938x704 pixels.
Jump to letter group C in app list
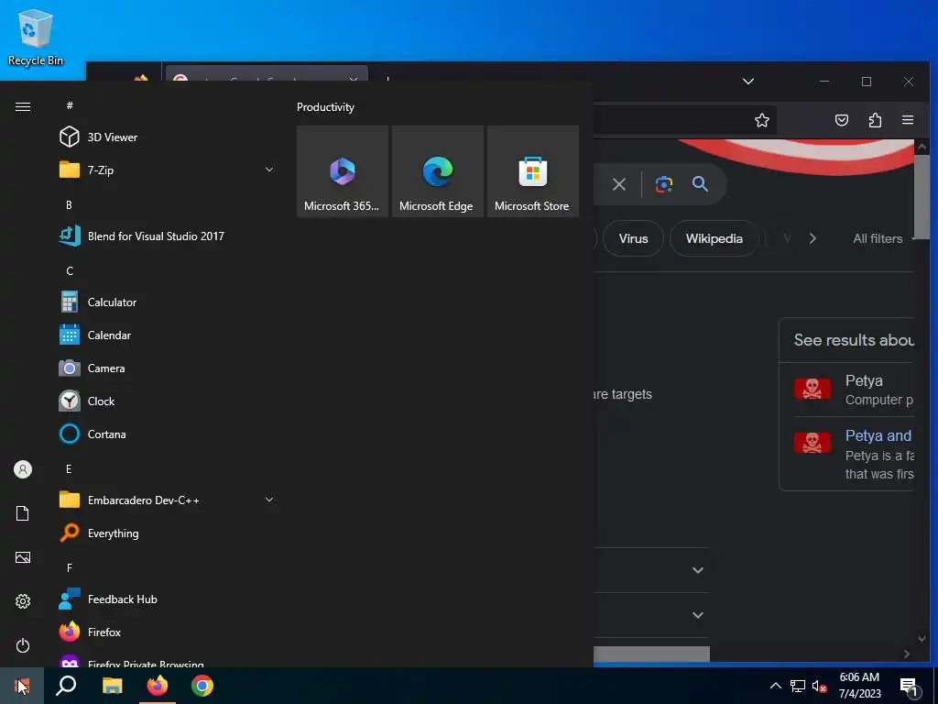(70, 271)
